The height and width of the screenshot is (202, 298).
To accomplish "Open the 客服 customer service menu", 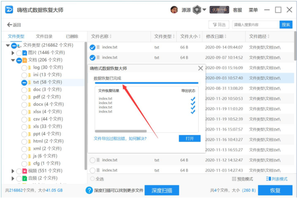I will pyautogui.click(x=238, y=10).
